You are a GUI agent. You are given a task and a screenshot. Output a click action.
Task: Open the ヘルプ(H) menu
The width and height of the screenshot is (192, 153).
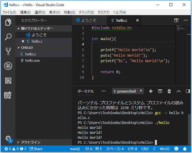119,12
